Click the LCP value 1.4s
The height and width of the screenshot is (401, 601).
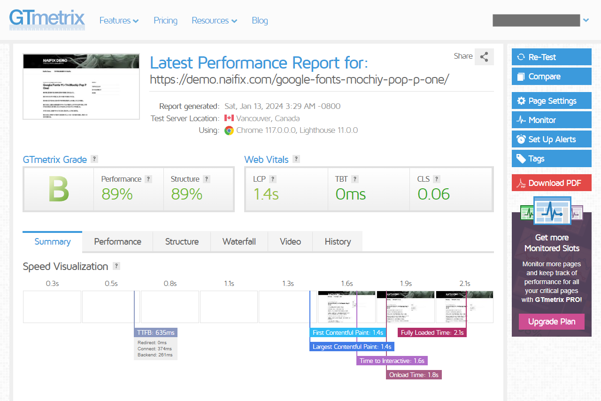point(266,194)
